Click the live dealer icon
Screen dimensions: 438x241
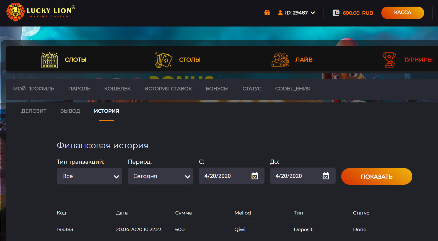[x=280, y=60]
